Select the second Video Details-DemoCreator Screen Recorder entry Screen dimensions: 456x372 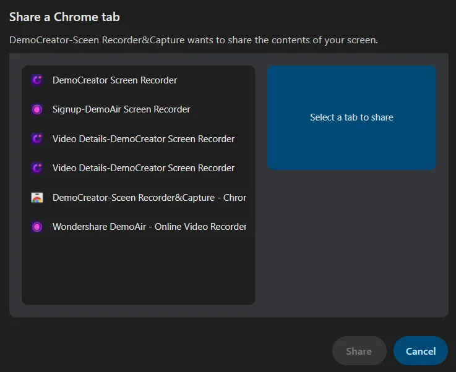point(138,168)
